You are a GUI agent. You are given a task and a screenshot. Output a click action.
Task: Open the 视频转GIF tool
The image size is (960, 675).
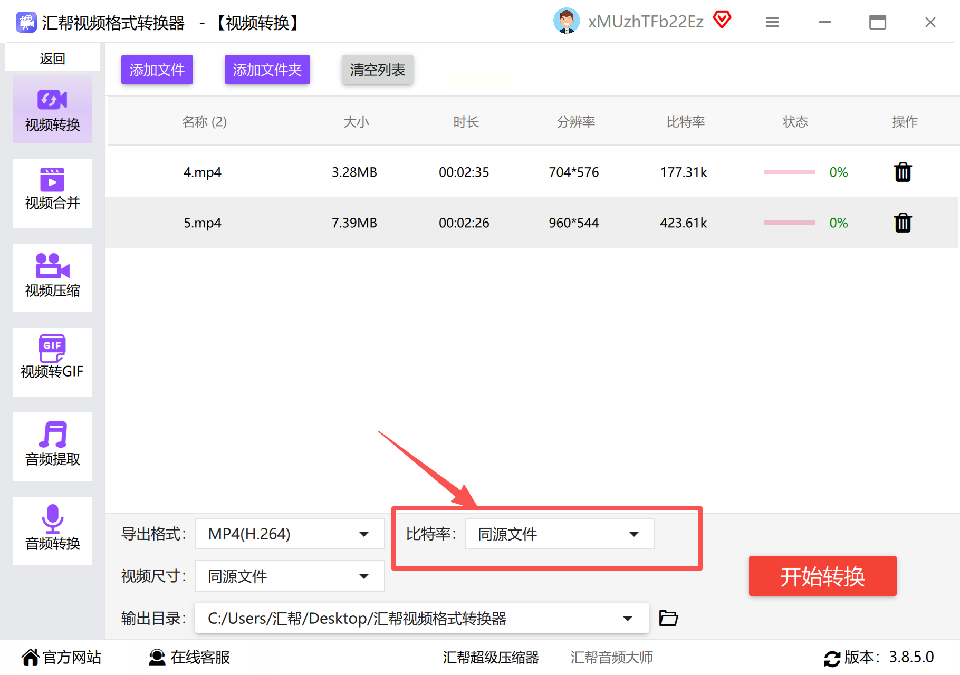[52, 362]
